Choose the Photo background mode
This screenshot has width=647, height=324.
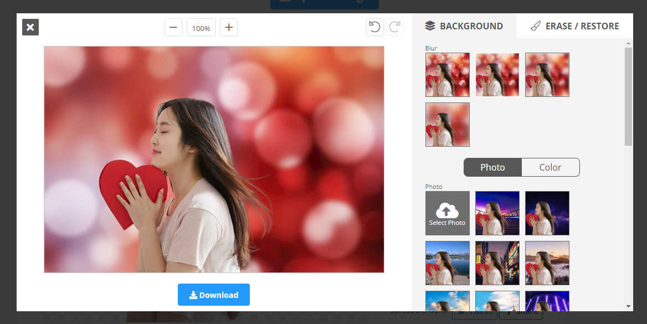tap(492, 167)
